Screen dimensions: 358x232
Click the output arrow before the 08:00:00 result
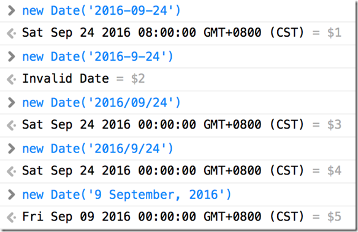tap(11, 34)
